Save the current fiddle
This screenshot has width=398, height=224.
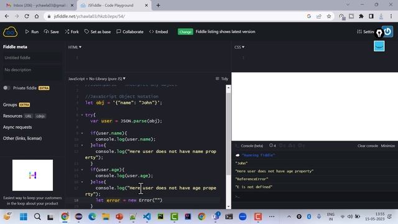[51, 32]
